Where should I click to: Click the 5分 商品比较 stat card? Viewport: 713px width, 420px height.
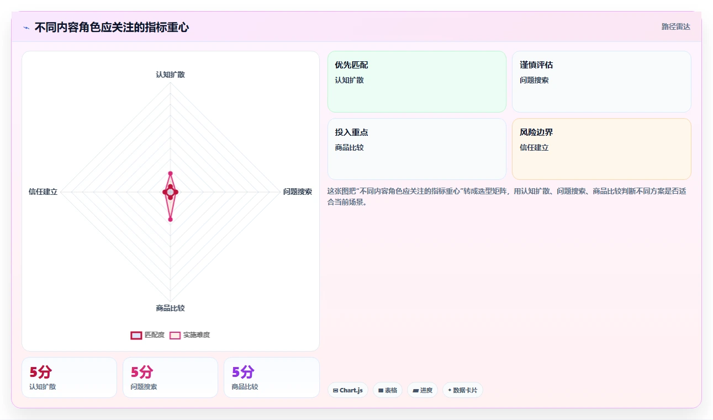[x=272, y=378]
